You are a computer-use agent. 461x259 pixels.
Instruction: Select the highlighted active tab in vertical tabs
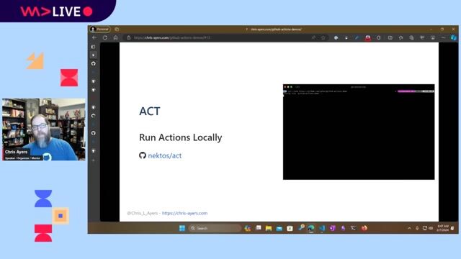(x=94, y=55)
